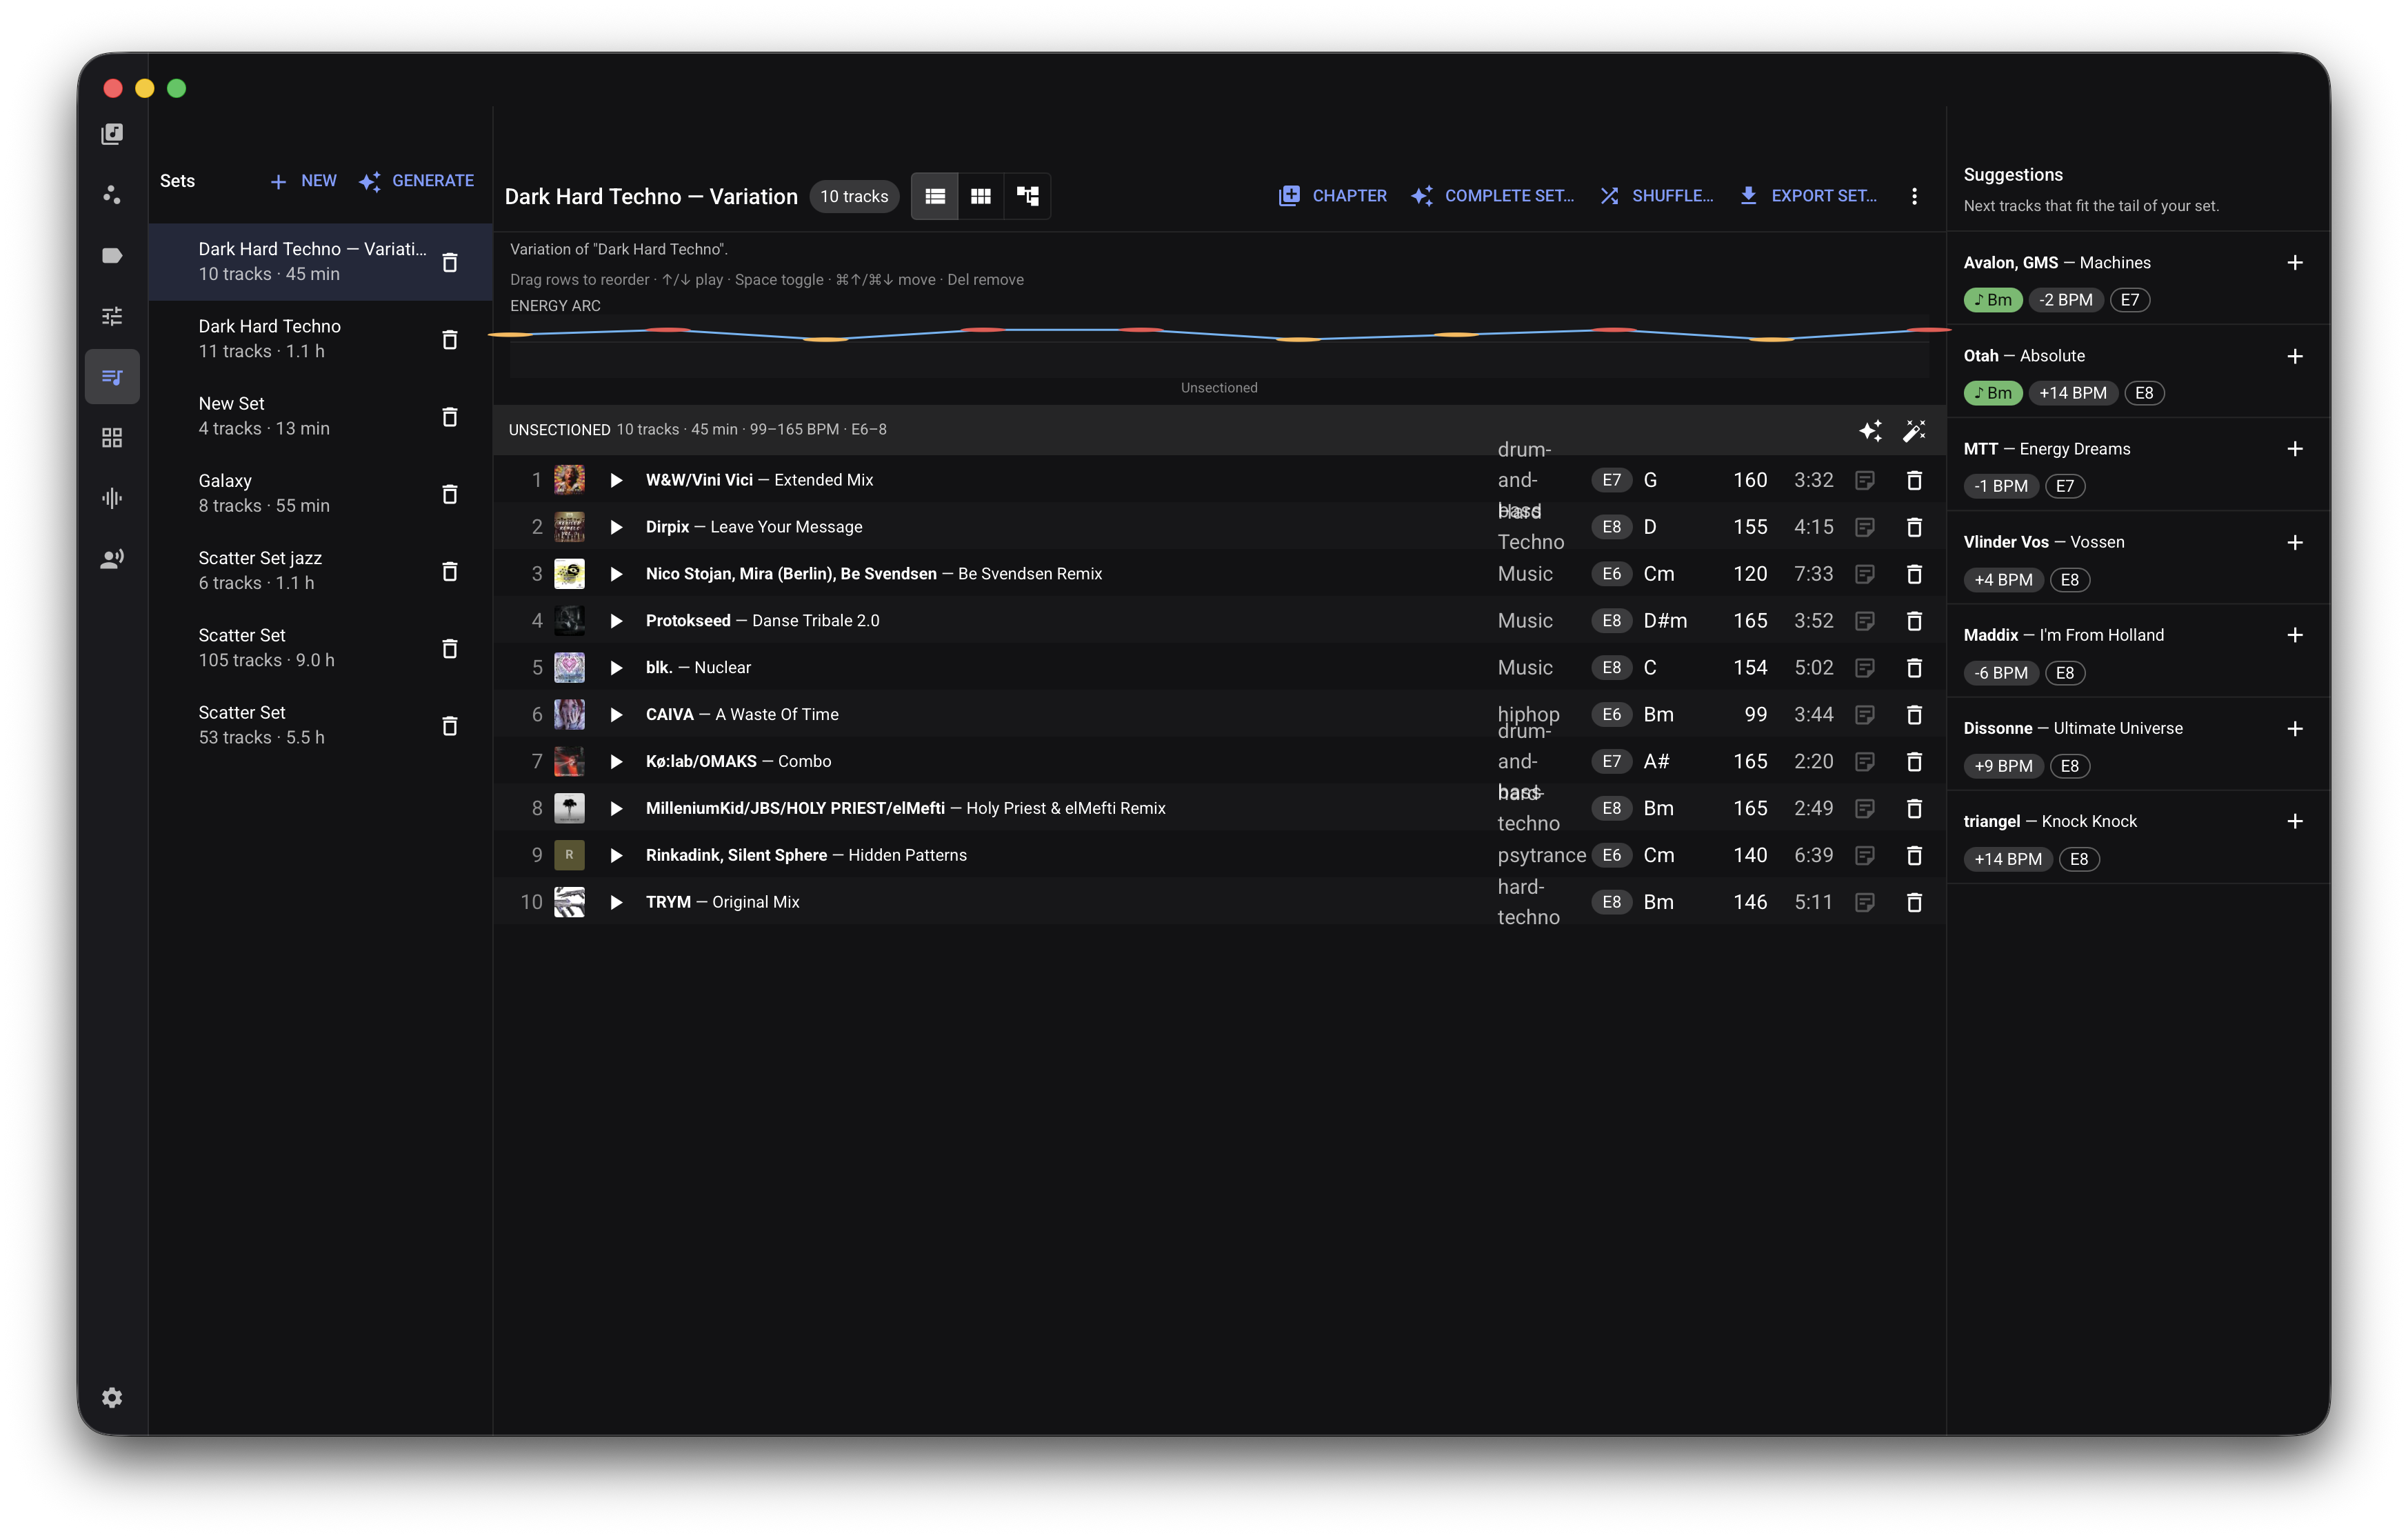Open the SHUFFLE options
The width and height of the screenshot is (2408, 1538).
click(x=1656, y=196)
